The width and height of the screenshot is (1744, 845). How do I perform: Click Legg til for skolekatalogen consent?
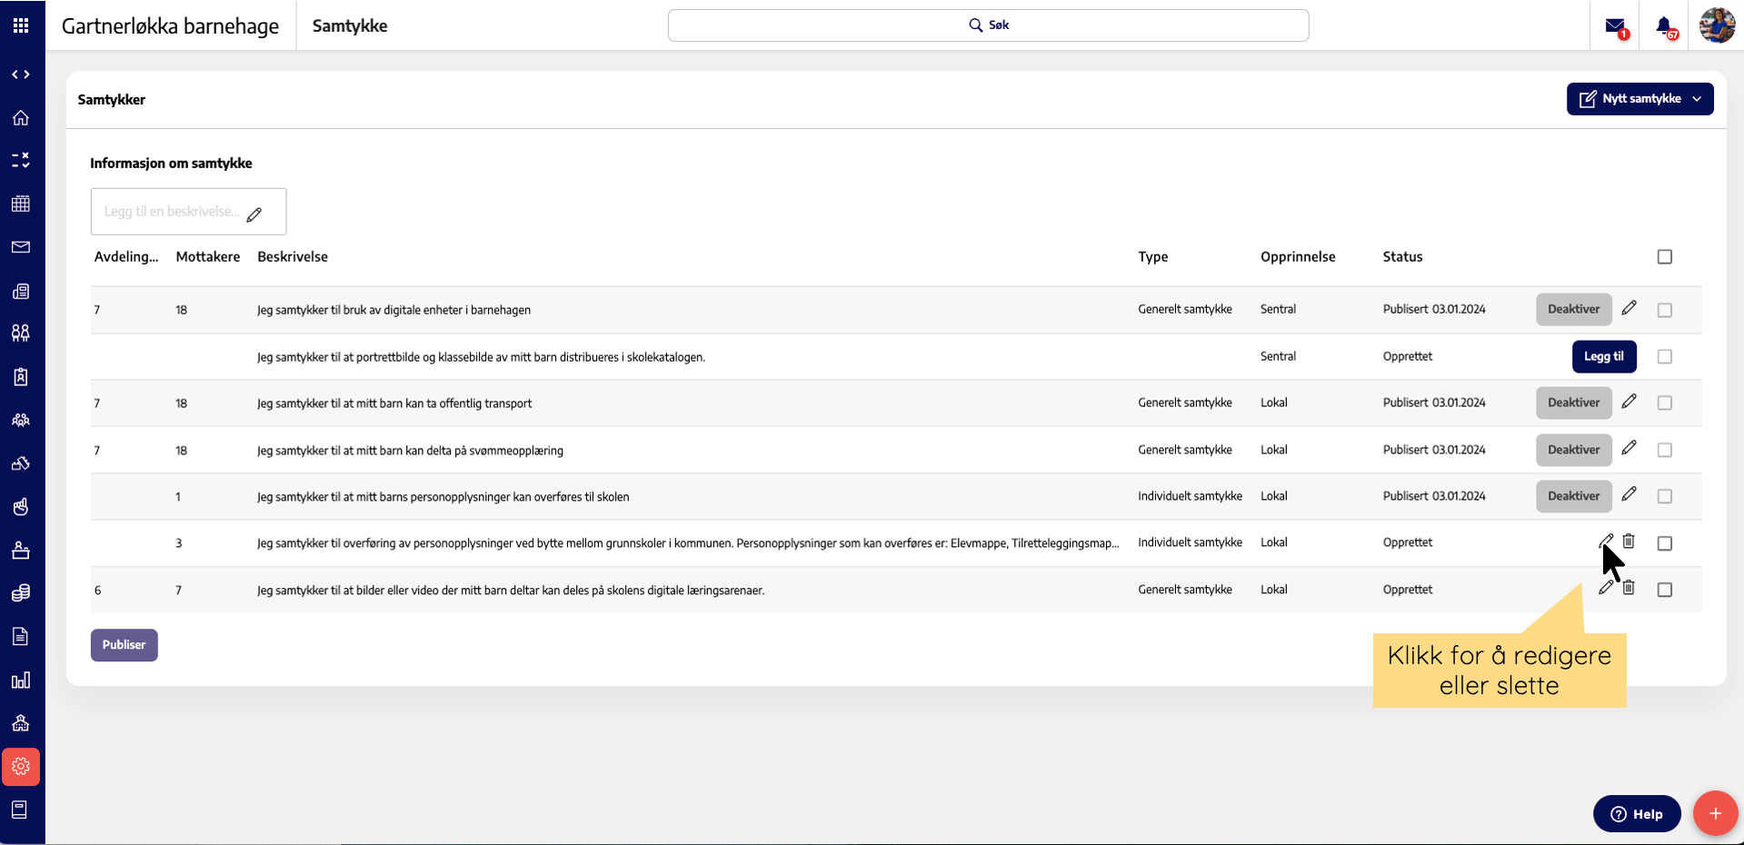pos(1604,356)
